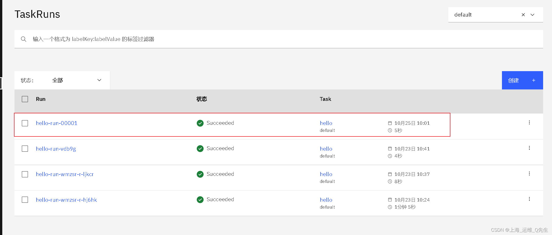Image resolution: width=552 pixels, height=235 pixels.
Task: Open overflow menu for hello-run-vdb9g
Action: coord(529,148)
